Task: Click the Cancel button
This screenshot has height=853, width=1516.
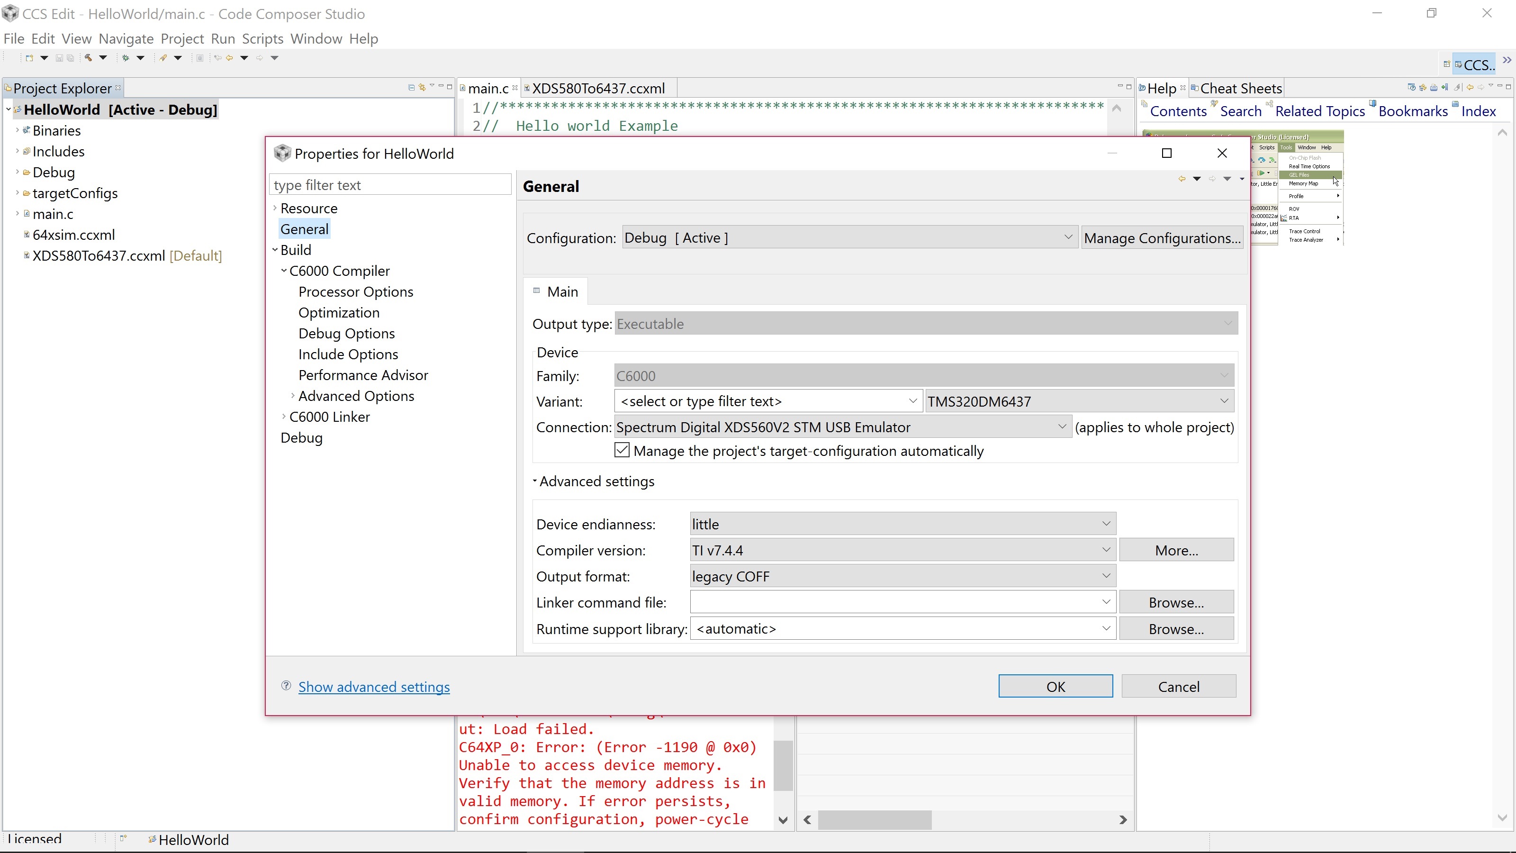Action: click(x=1178, y=686)
